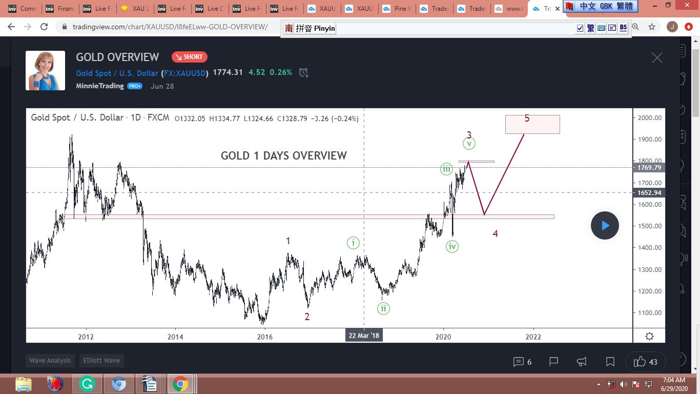Click the browser Forward arrow
Screen dimensions: 700x394
(28, 27)
